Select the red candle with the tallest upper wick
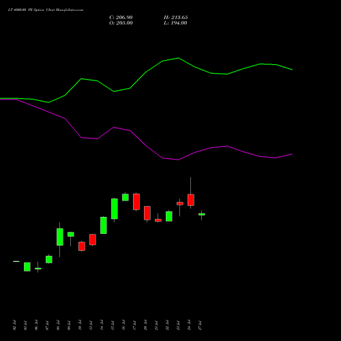 pyautogui.click(x=191, y=200)
